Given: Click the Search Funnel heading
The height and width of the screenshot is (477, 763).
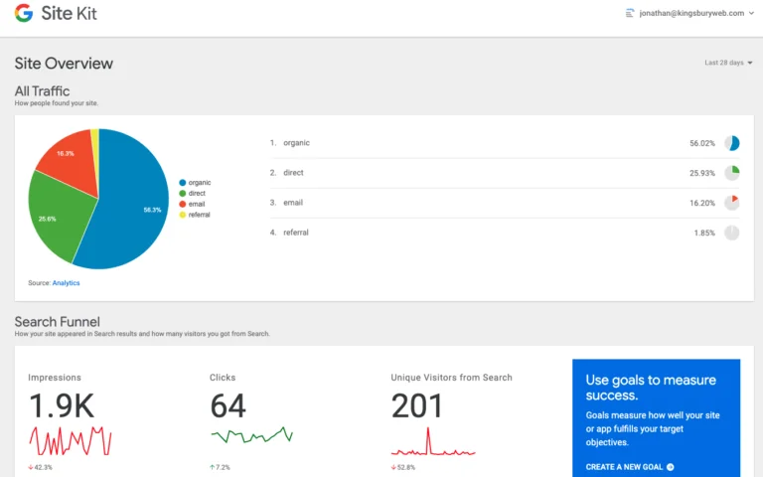Looking at the screenshot, I should (x=57, y=322).
